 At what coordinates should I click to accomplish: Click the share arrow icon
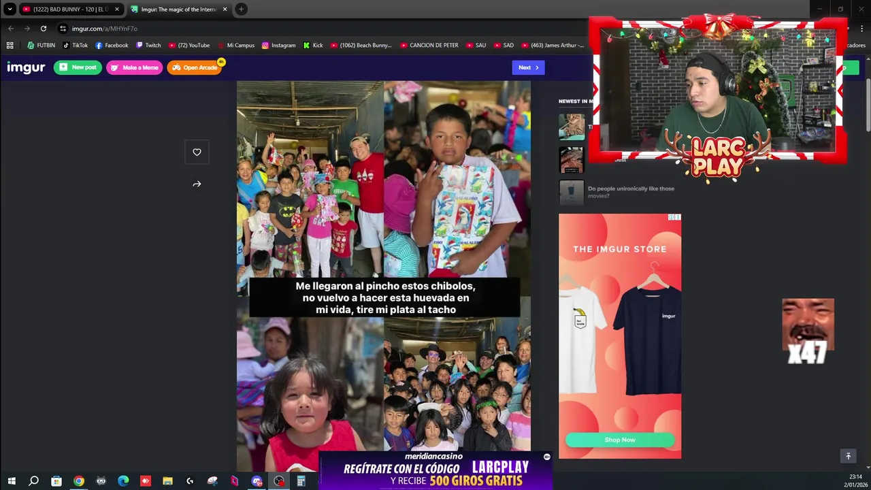click(x=197, y=184)
